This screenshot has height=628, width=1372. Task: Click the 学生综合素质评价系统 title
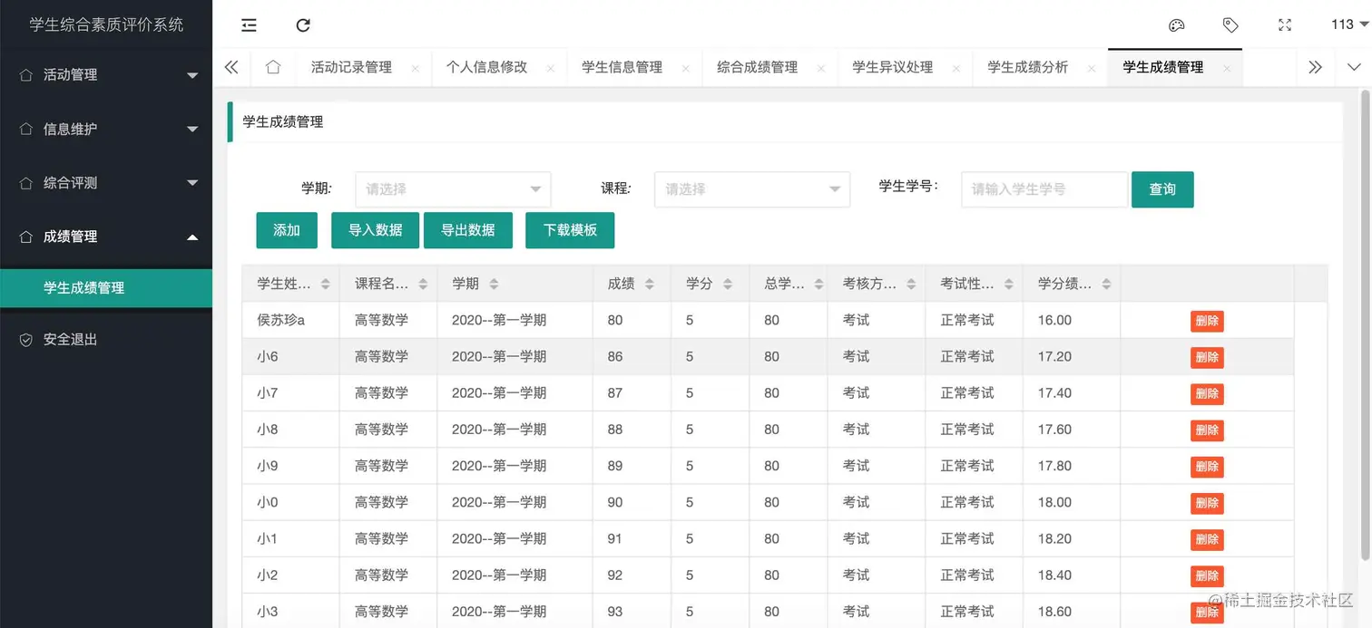pyautogui.click(x=106, y=24)
